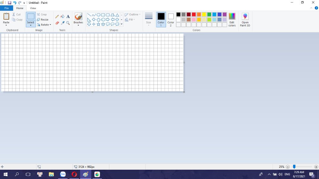Image resolution: width=319 pixels, height=179 pixels.
Task: Open the Rotate dropdown menu
Action: (x=44, y=25)
